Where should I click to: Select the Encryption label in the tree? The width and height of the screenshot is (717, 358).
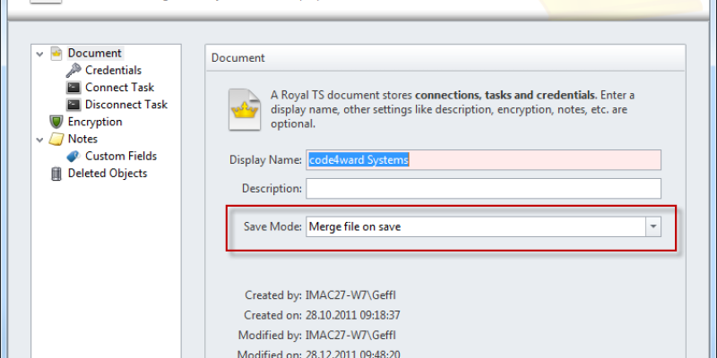[95, 122]
